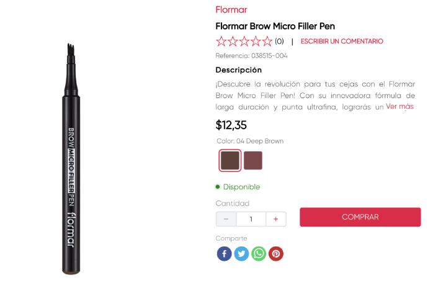Choose the second reddish-brown color swatch
428x293 pixels.
253,160
